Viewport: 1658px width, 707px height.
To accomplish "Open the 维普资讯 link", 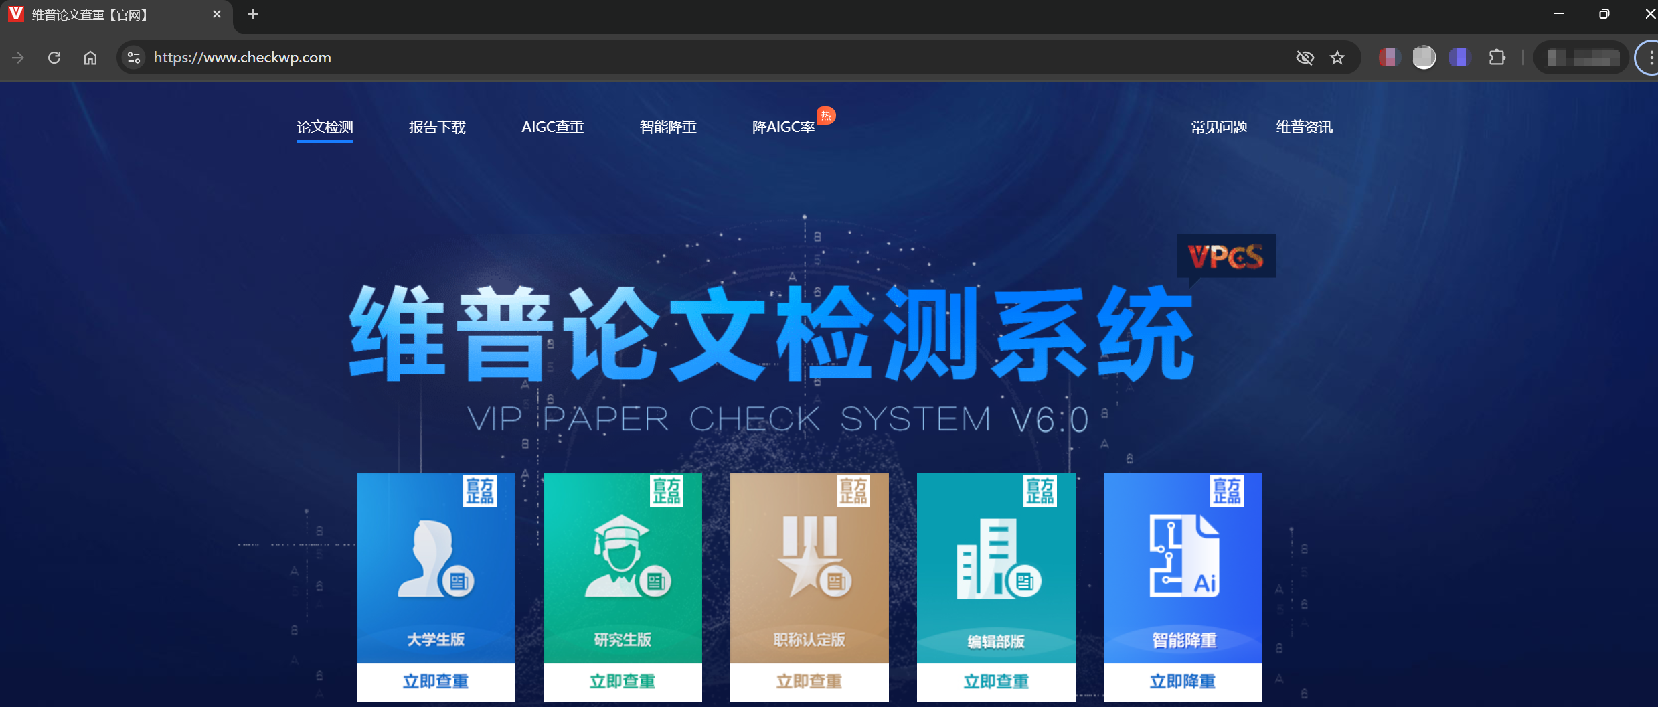I will 1304,127.
